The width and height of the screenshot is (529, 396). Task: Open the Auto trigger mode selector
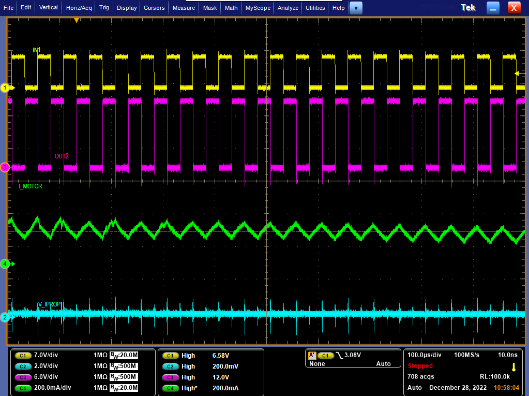[384, 364]
